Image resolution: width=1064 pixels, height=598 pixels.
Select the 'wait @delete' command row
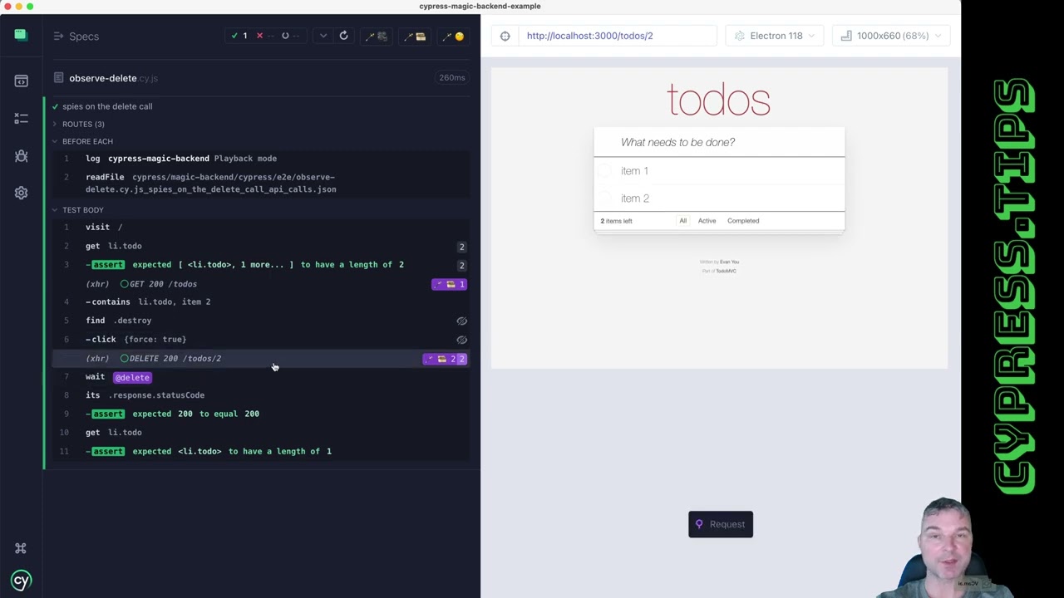(x=261, y=377)
